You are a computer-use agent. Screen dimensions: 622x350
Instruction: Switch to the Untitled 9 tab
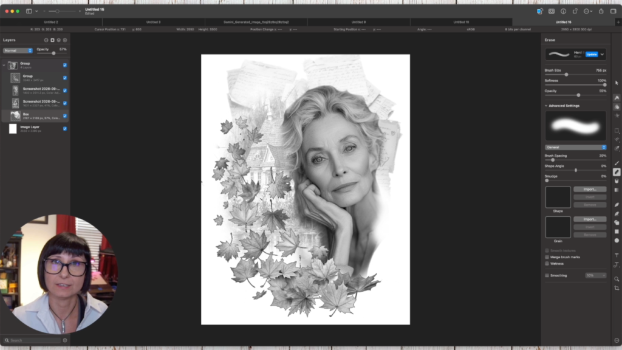pyautogui.click(x=358, y=22)
